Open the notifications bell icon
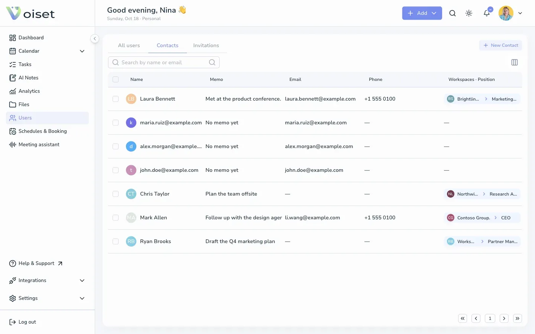The height and width of the screenshot is (334, 535). coord(487,13)
